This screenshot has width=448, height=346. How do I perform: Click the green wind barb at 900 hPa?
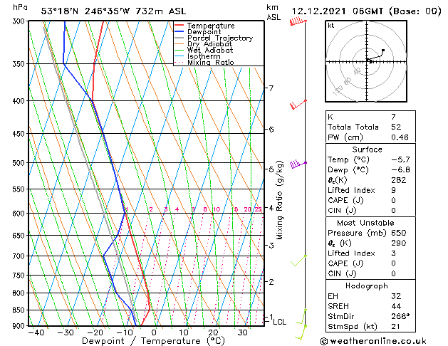(301, 332)
